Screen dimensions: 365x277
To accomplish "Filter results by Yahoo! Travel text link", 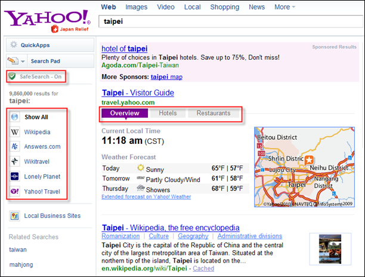I will pyautogui.click(x=42, y=192).
